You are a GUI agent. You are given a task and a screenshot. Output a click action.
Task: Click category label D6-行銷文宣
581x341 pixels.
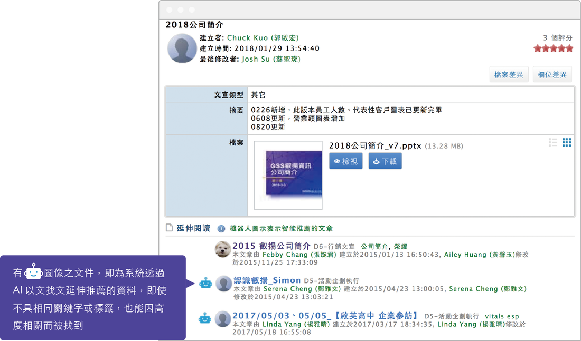[334, 246]
